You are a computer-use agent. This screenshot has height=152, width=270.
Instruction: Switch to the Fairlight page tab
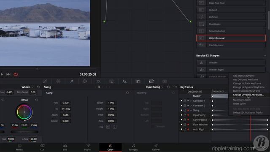pyautogui.click(x=133, y=147)
